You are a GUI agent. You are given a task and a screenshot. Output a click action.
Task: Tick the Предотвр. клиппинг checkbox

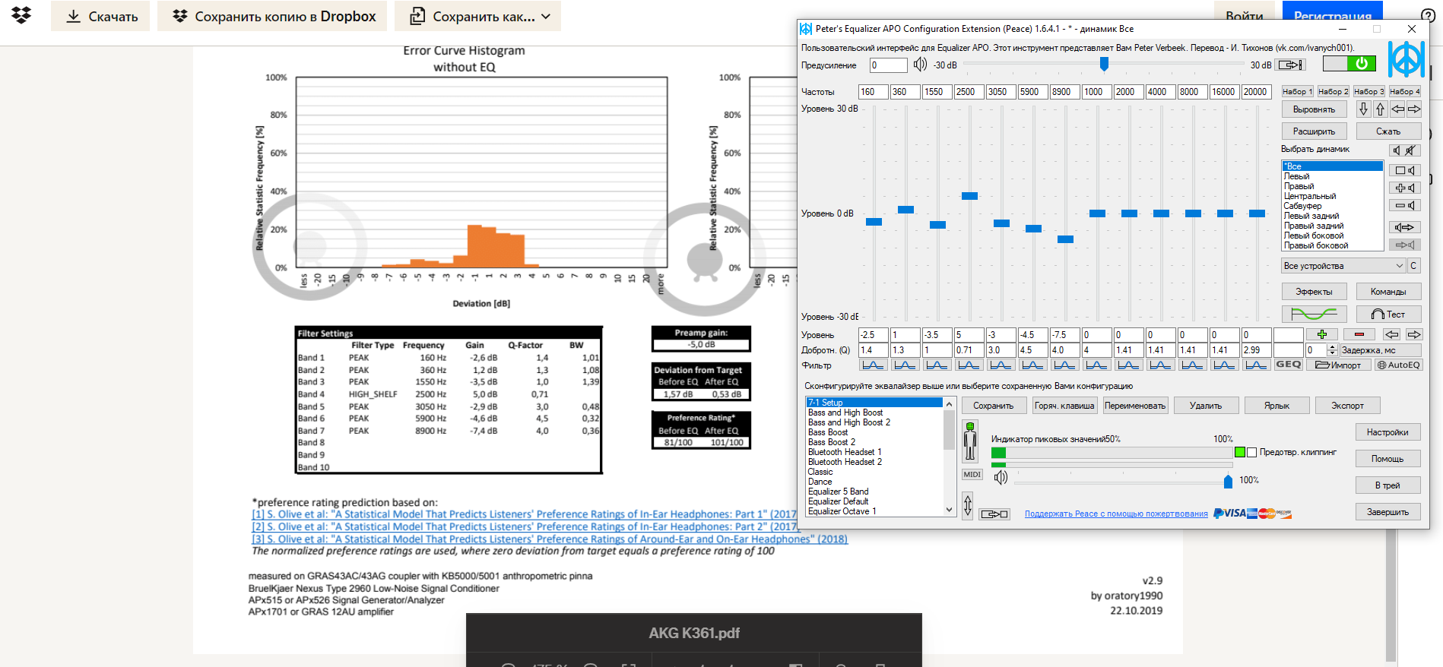(x=1251, y=452)
